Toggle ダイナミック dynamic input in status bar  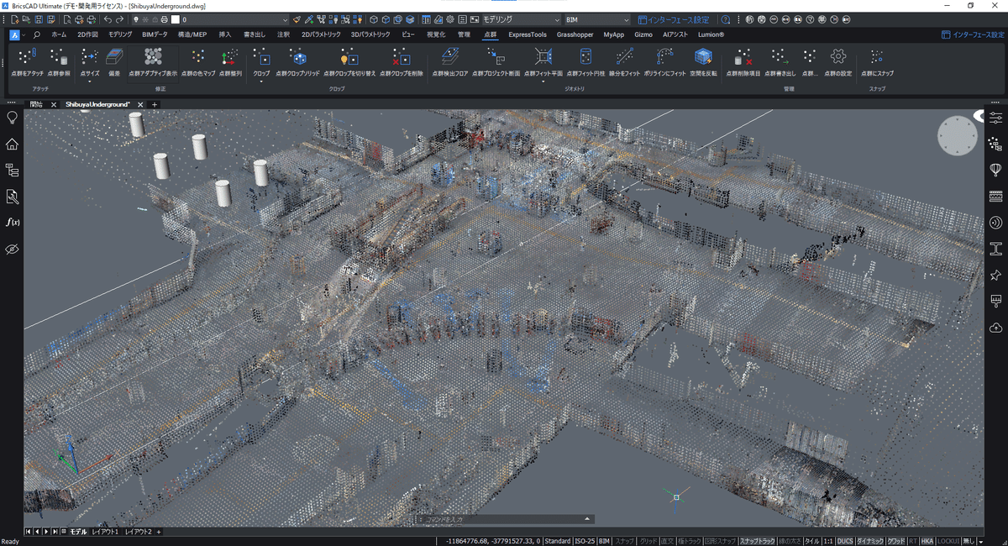tap(869, 541)
